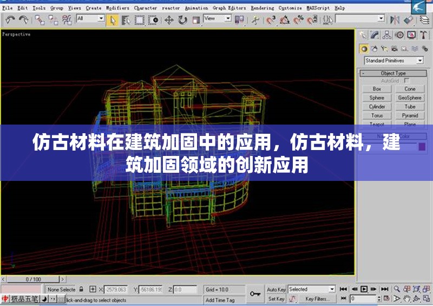
Task: Toggle the Selection Lock padlock
Action: pos(81,289)
